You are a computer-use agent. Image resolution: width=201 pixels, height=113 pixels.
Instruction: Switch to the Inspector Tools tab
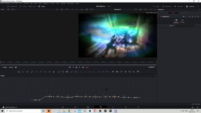point(173,13)
